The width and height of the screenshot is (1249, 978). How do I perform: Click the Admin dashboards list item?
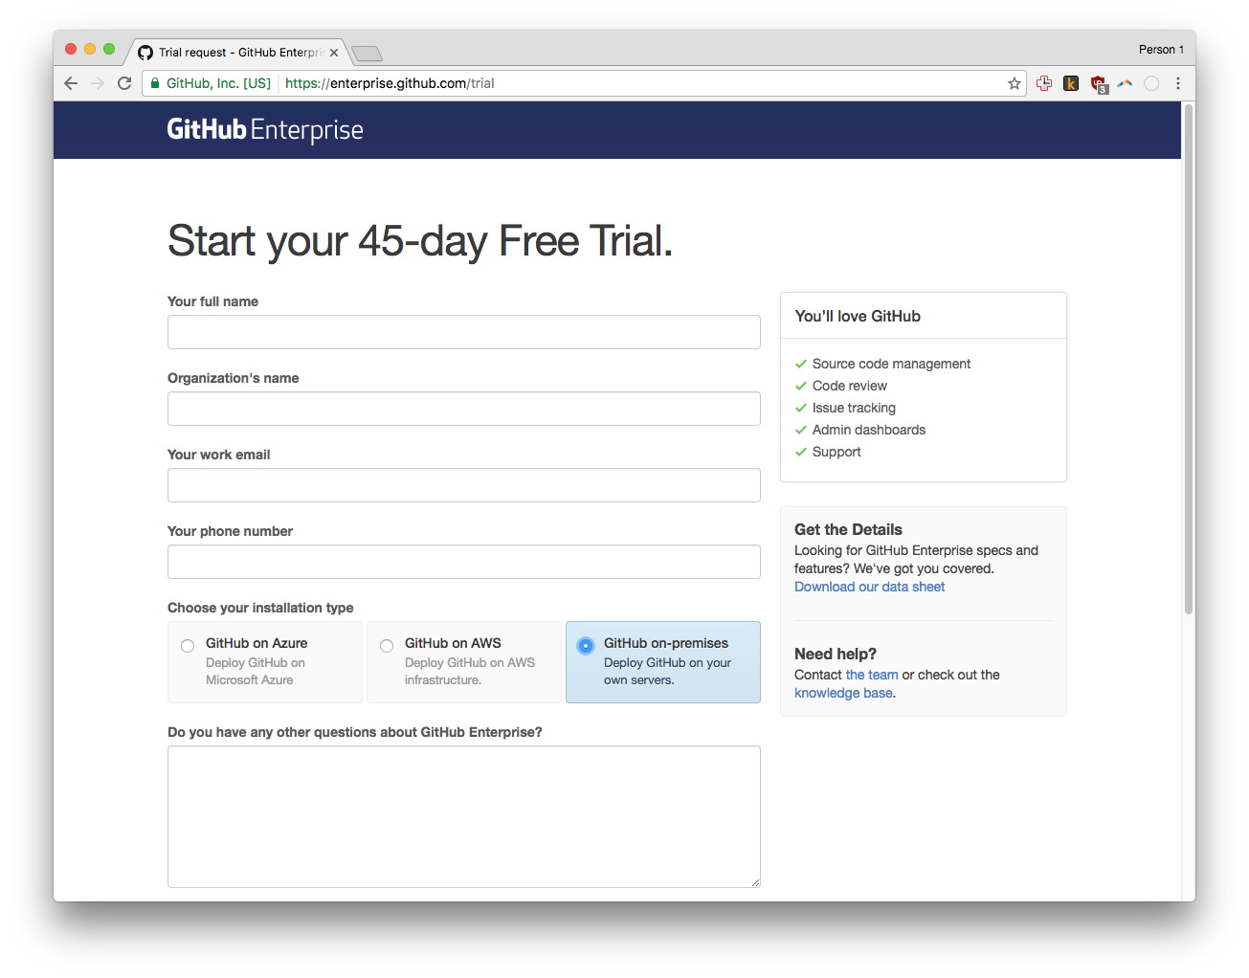[860, 430]
